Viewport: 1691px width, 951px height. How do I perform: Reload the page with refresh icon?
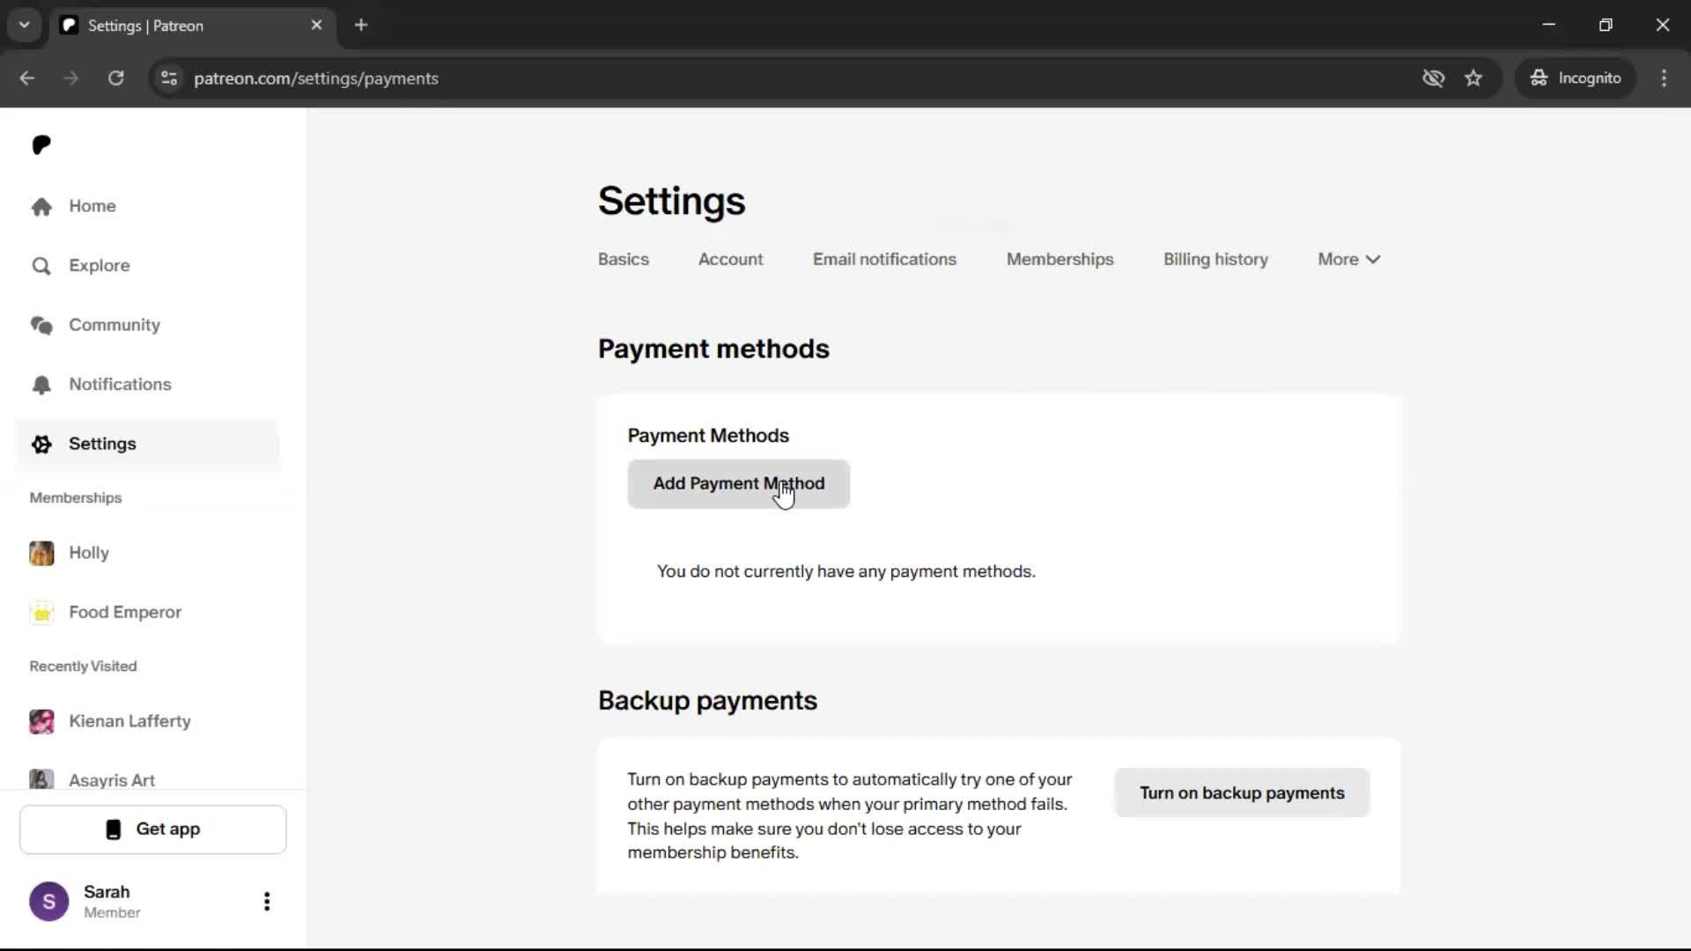116,78
